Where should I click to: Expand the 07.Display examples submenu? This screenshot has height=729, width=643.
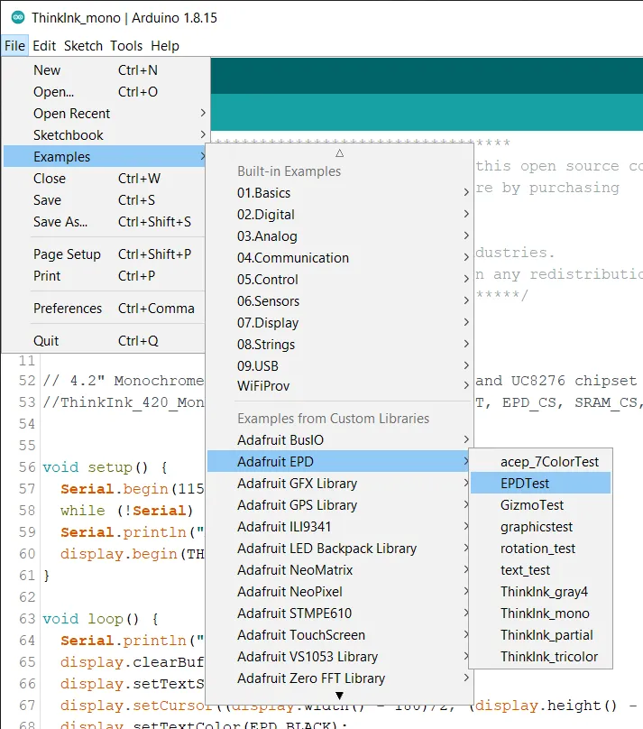[266, 322]
